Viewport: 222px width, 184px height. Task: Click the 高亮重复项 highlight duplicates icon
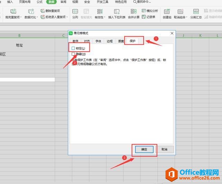tap(13, 11)
